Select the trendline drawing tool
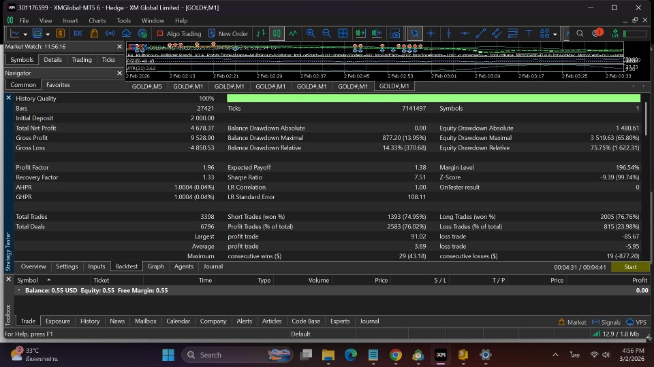654x367 pixels. tap(480, 33)
